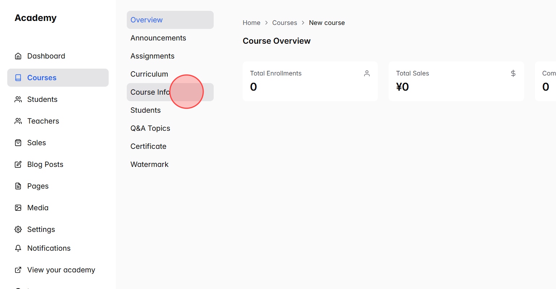Viewport: 556px width, 289px height.
Task: Select the Pages document icon
Action: pos(18,186)
